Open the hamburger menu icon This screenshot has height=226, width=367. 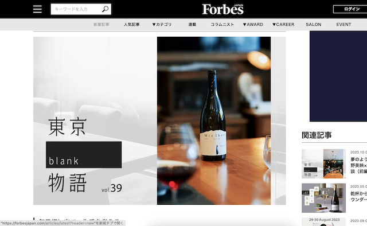click(37, 9)
